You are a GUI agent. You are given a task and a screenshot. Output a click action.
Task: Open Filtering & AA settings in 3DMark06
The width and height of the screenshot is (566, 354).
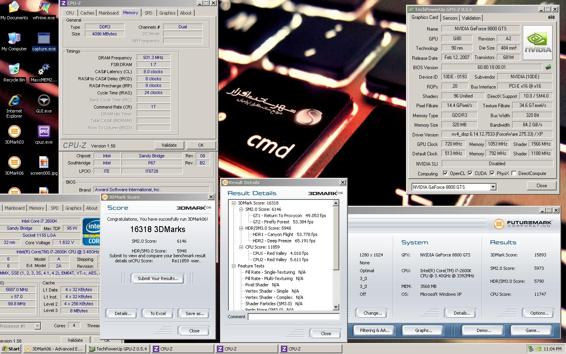pyautogui.click(x=375, y=330)
